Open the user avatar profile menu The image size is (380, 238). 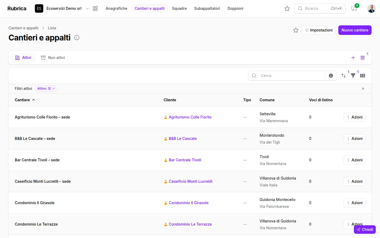(x=372, y=8)
